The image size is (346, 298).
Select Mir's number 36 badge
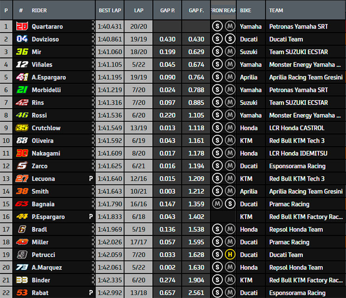pos(22,52)
